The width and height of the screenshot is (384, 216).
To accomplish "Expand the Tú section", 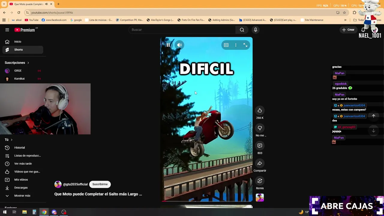I will pos(9,140).
